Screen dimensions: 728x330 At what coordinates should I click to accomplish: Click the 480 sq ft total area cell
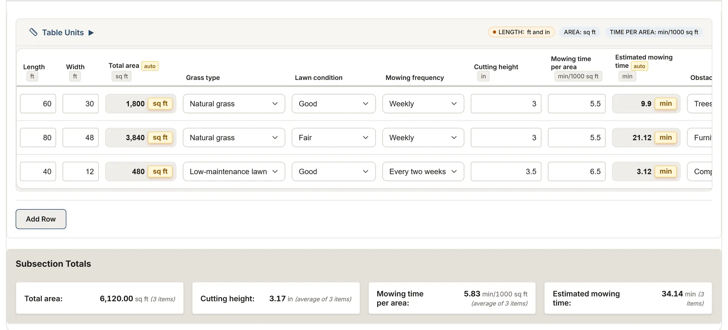pos(141,172)
